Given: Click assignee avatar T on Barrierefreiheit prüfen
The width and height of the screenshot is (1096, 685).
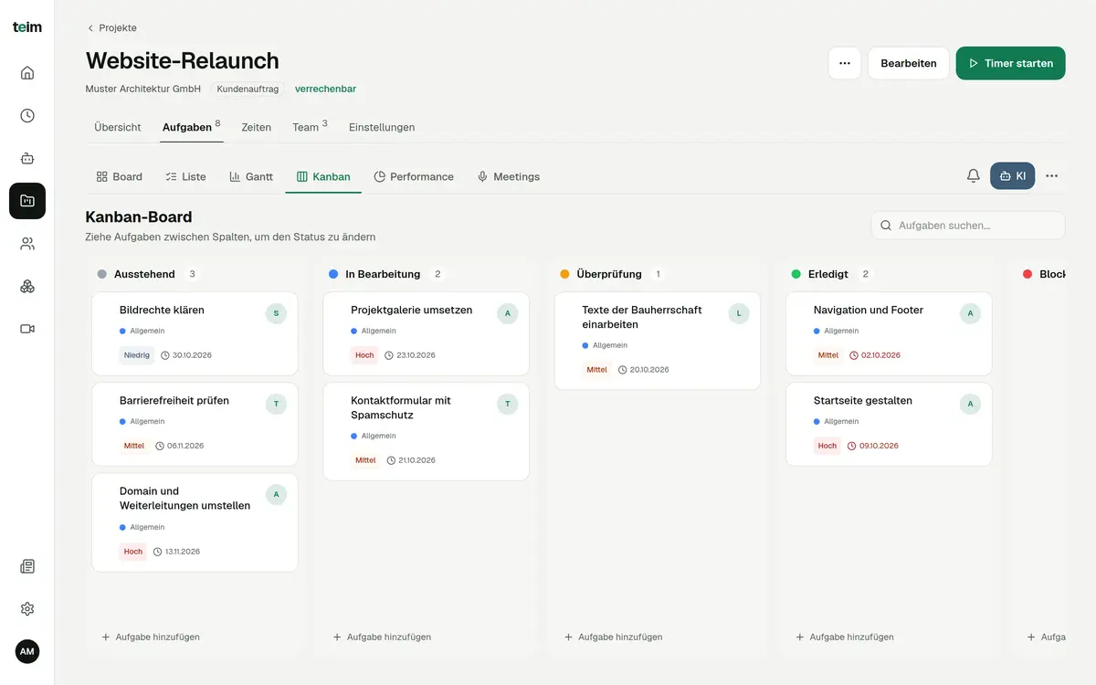Looking at the screenshot, I should coord(276,404).
